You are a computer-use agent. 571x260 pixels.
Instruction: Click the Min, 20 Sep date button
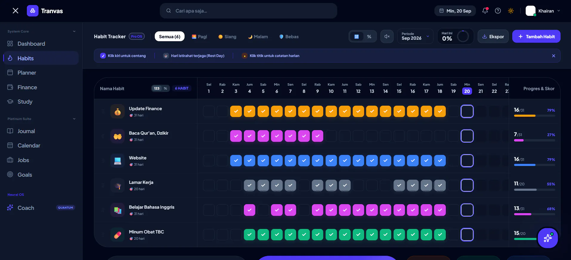(455, 11)
